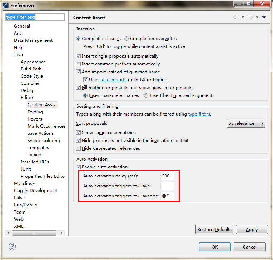Open Templates preferences
Image resolution: width=273 pixels, height=260 pixels.
(38, 148)
